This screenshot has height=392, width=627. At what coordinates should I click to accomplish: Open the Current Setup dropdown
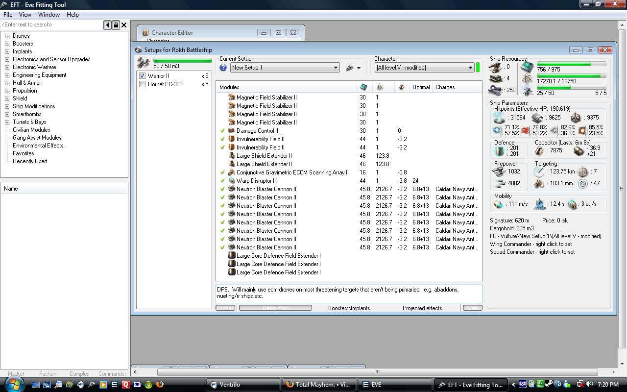tap(336, 68)
